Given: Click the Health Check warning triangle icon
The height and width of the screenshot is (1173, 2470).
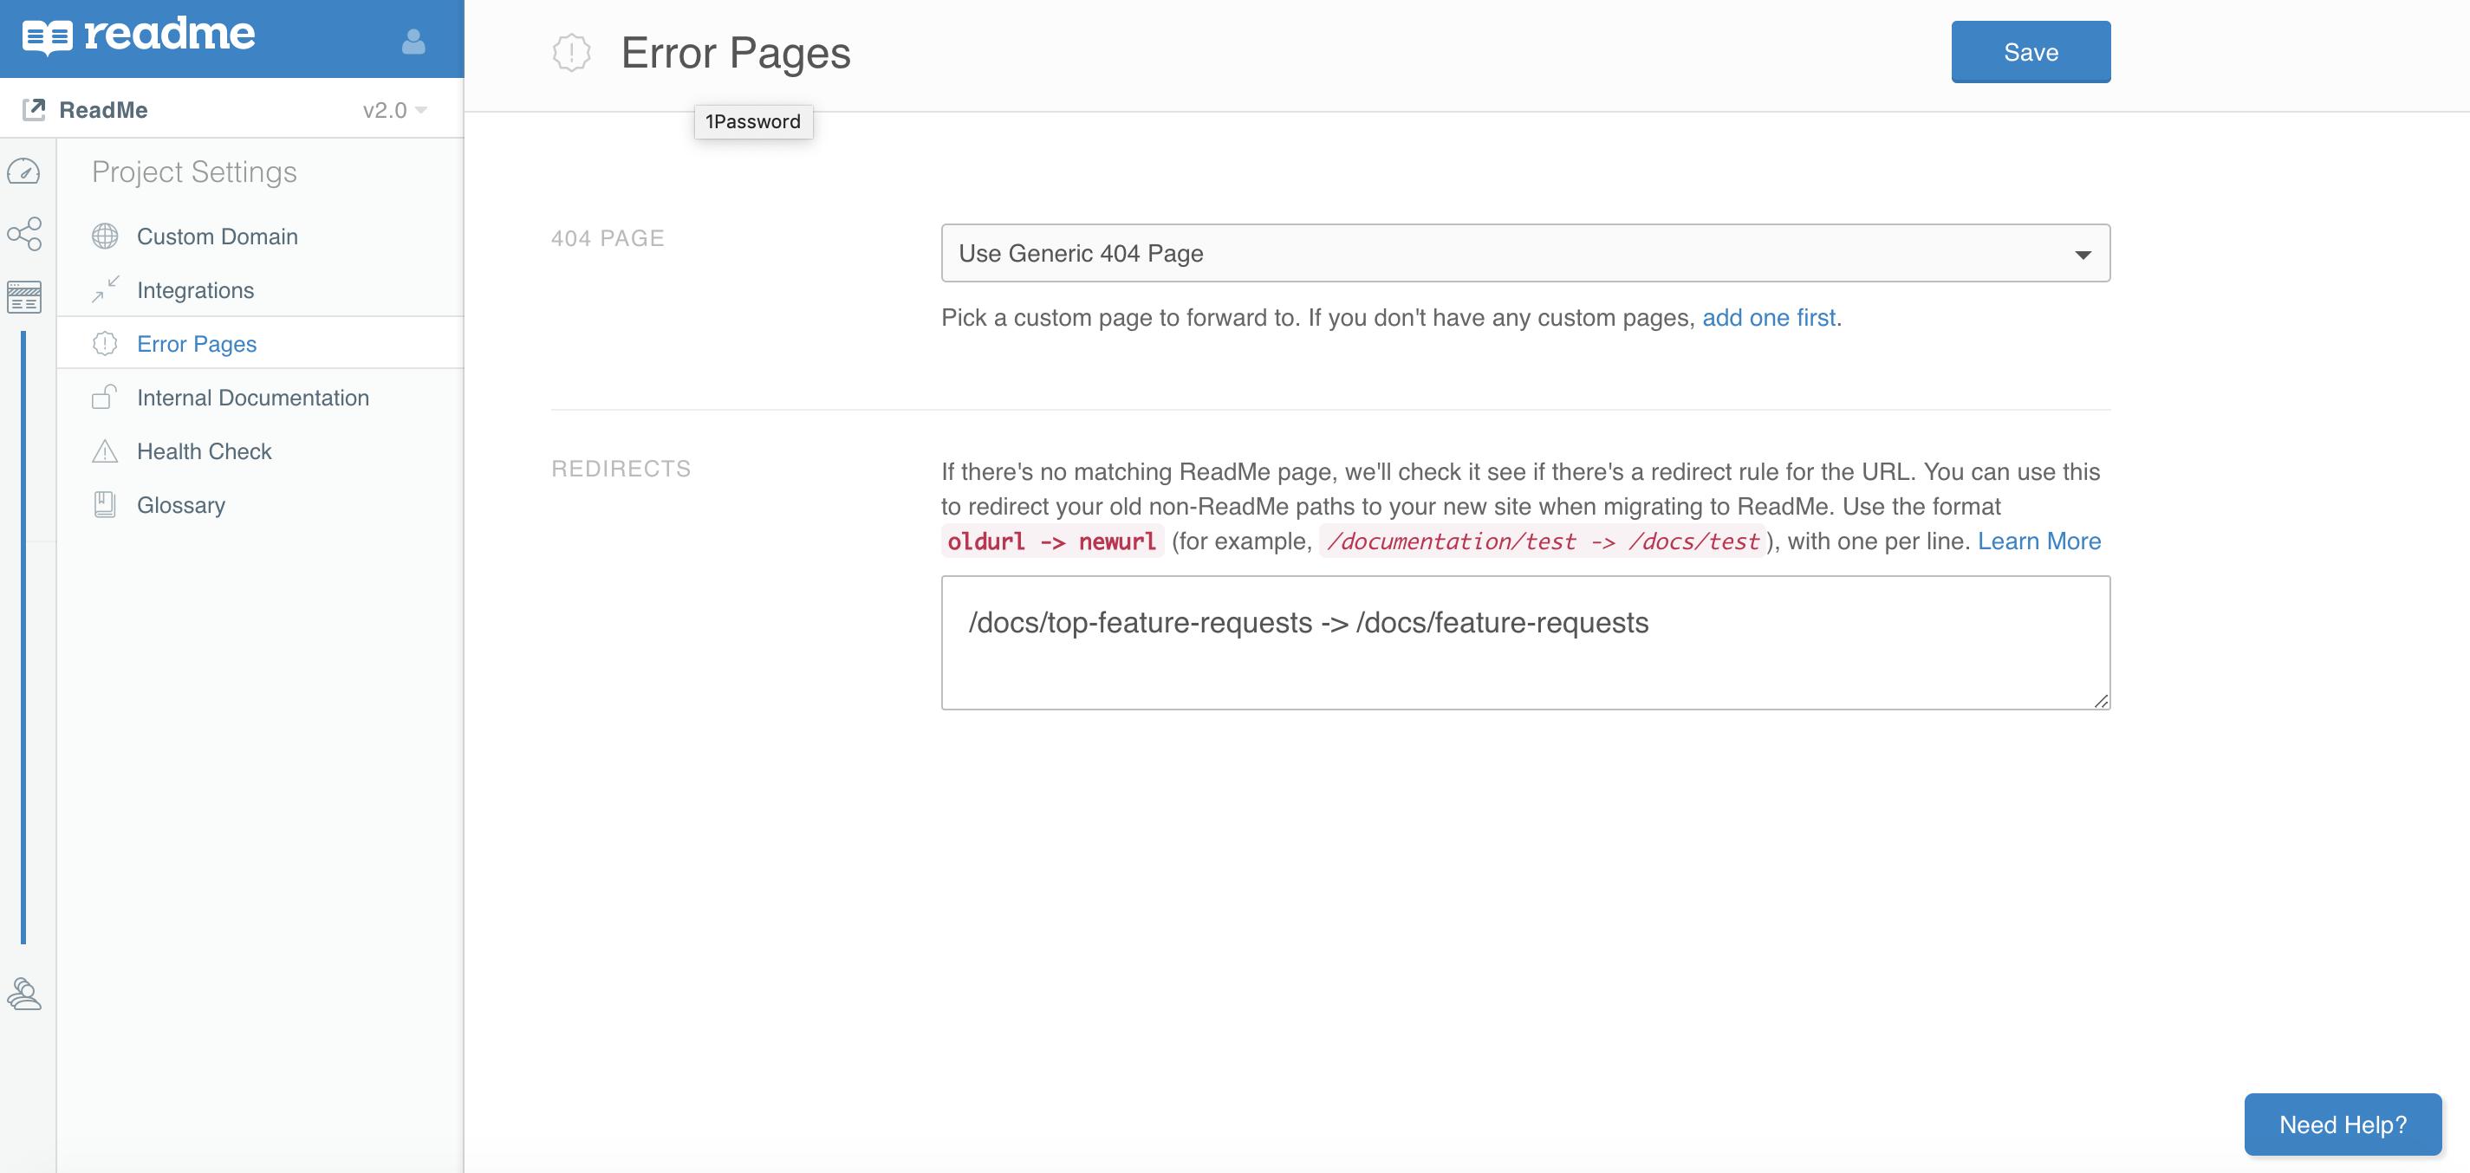Looking at the screenshot, I should click(x=105, y=451).
